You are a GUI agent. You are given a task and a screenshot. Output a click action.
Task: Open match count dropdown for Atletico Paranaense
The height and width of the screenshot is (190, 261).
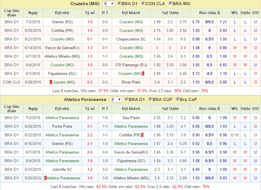tap(116, 100)
